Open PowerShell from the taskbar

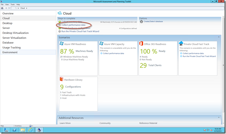click(x=14, y=130)
